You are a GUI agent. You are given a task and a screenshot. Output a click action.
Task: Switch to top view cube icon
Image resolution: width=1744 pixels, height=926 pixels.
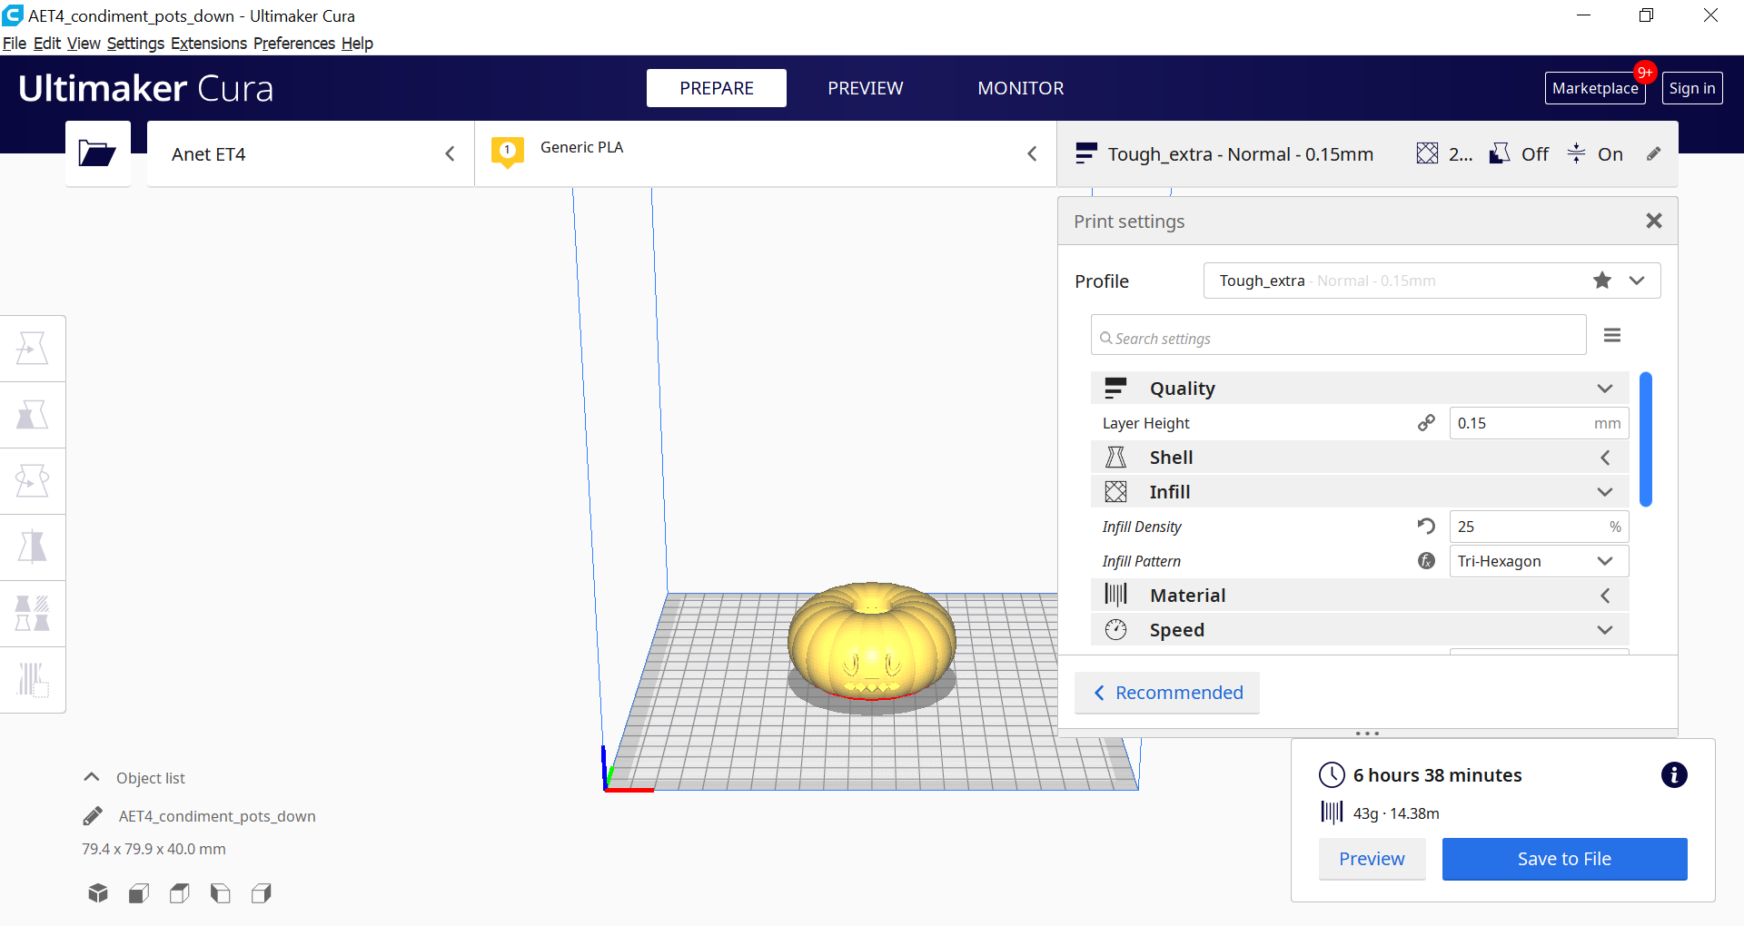180,893
